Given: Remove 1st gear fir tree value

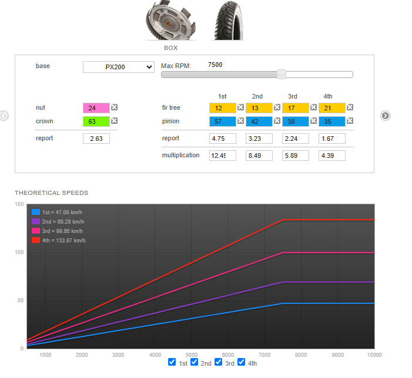Looking at the screenshot, I should pos(240,107).
